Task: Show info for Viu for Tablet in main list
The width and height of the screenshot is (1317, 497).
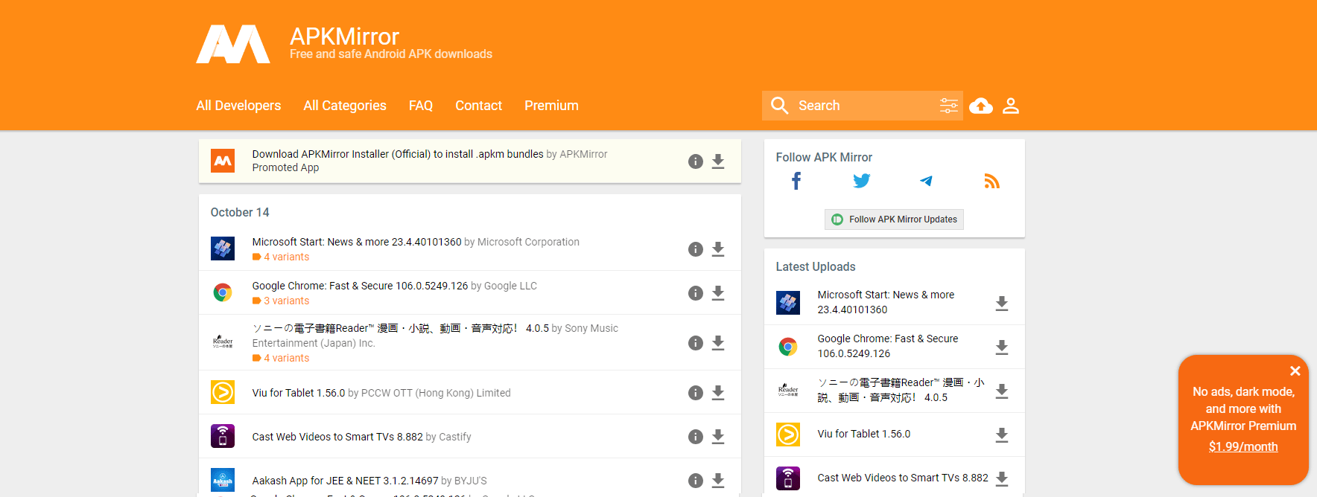Action: click(x=696, y=393)
